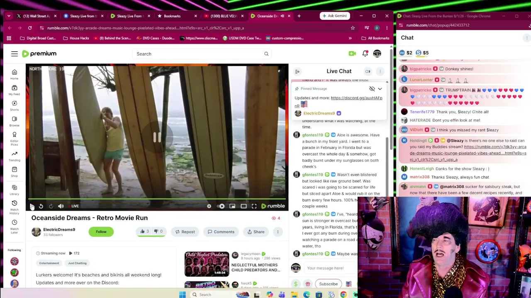531x298 pixels.
Task: Enable picture-in-picture mode
Action: pos(232,206)
